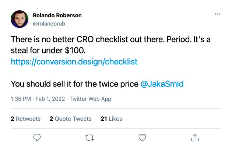View the 2 Retweets list
Image resolution: width=232 pixels, height=151 pixels.
pyautogui.click(x=26, y=119)
